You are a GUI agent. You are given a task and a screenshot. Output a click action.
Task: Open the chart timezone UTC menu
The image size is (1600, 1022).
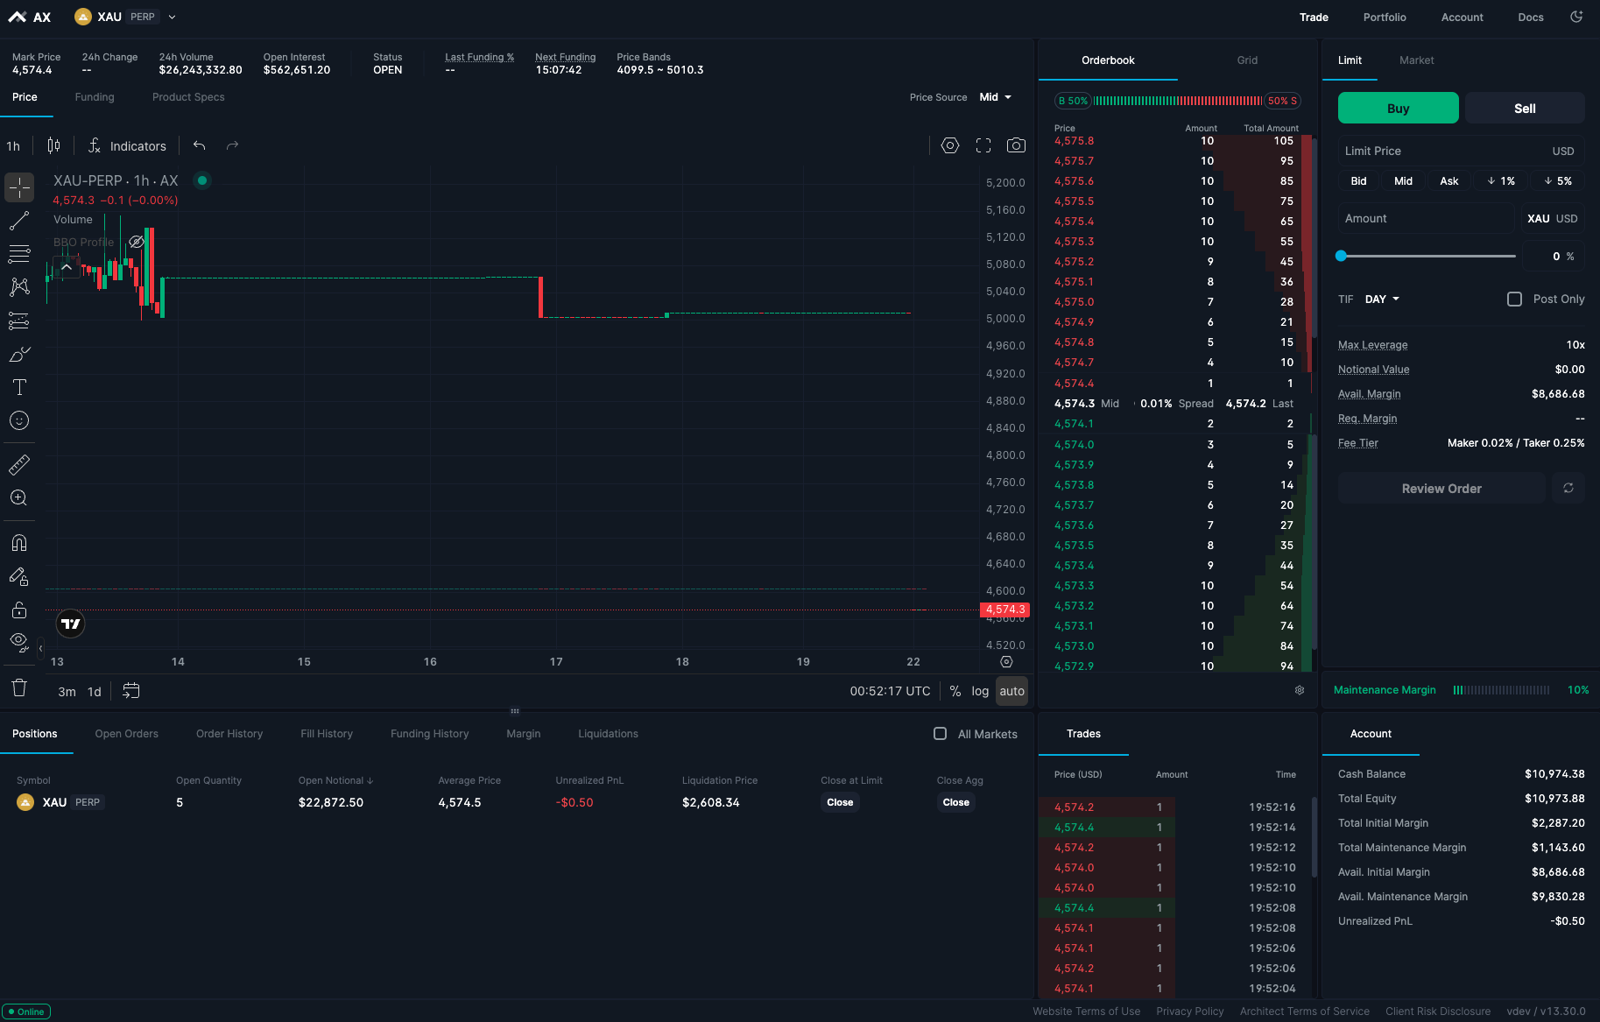(890, 691)
